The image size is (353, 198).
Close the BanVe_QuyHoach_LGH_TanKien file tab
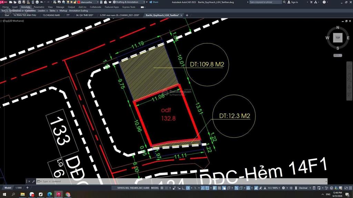181,15
